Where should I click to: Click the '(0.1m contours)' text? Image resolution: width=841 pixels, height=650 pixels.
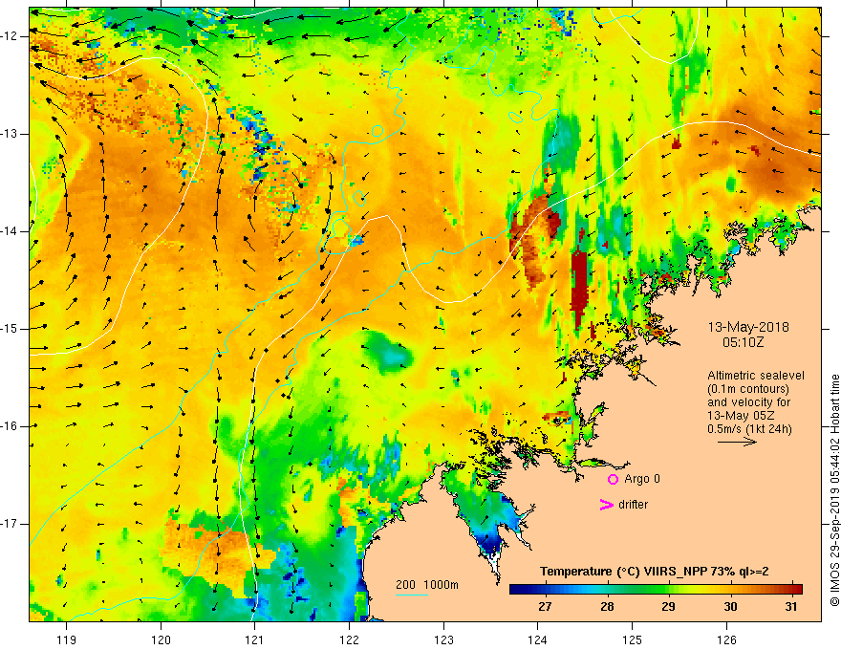(x=747, y=389)
